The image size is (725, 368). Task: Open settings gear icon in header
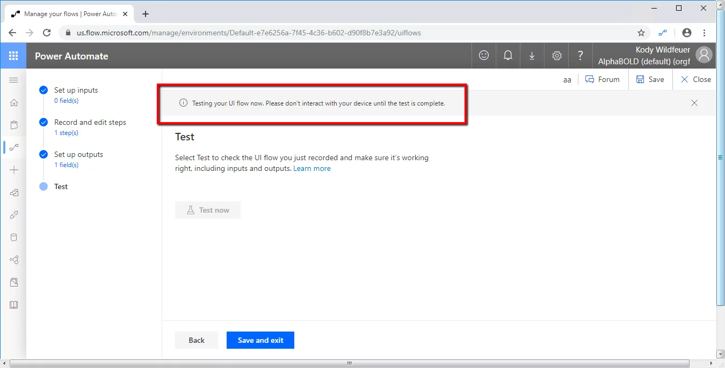pyautogui.click(x=557, y=56)
